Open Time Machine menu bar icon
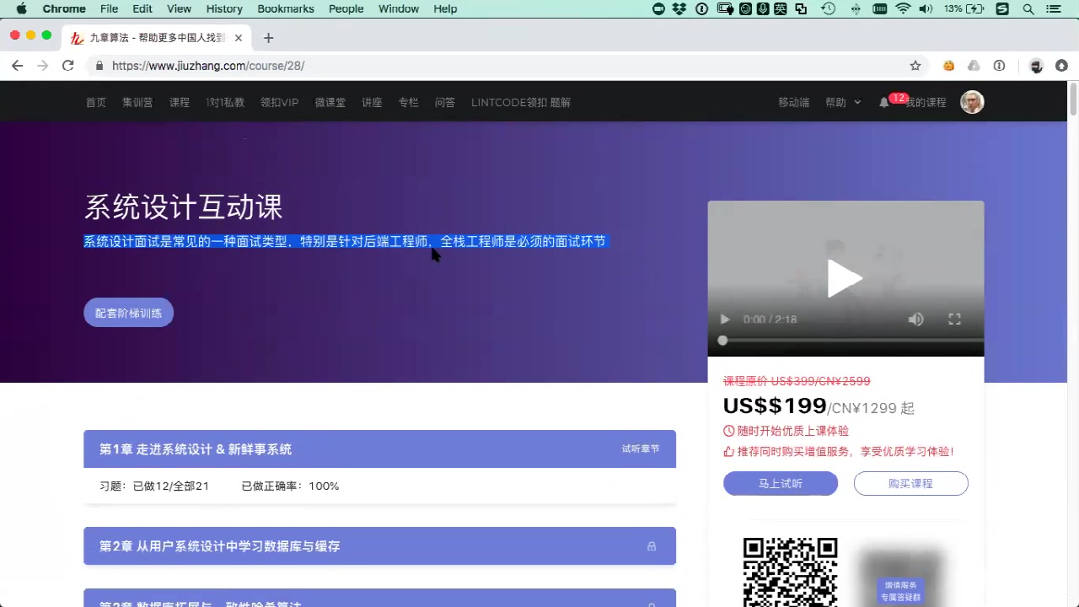The height and width of the screenshot is (607, 1079). [829, 8]
